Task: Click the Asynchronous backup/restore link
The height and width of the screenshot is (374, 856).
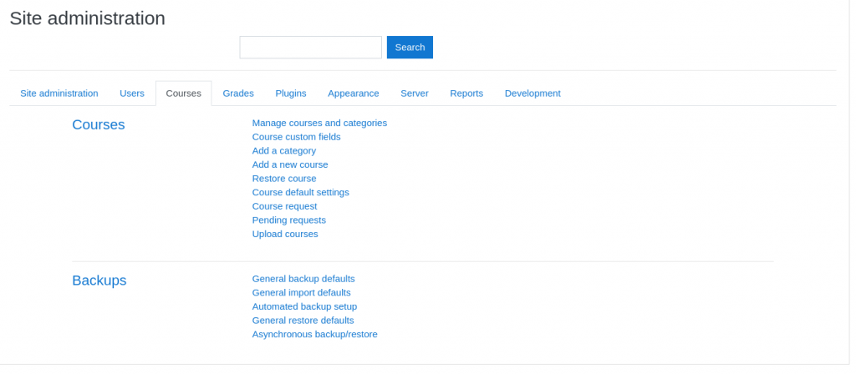Action: (314, 334)
